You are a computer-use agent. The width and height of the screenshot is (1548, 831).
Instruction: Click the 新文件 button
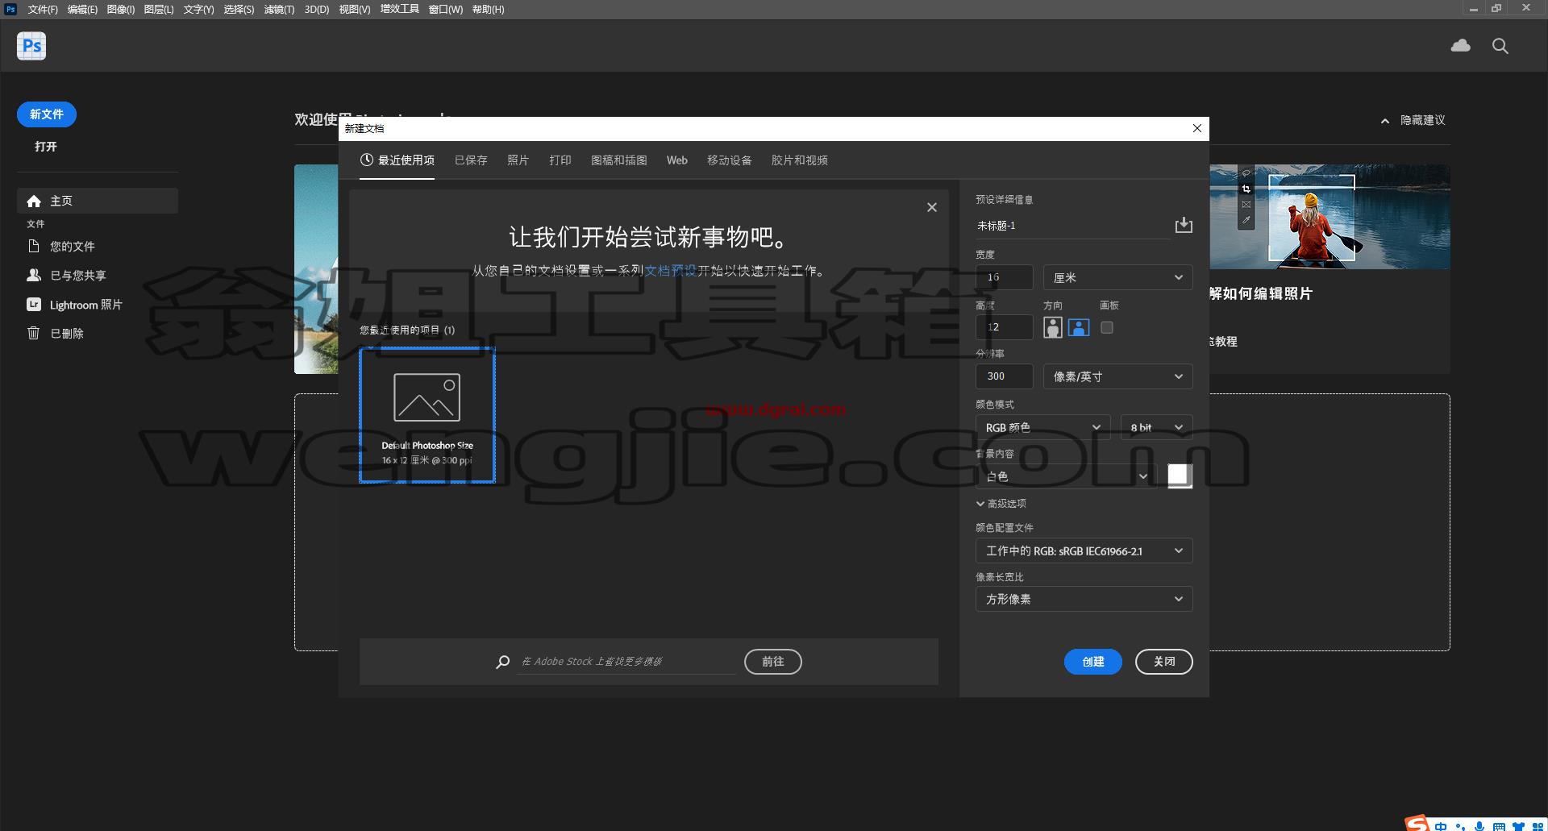(x=47, y=114)
